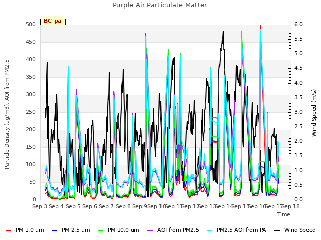Click the 3.5 wind speed tick label

tap(298, 98)
